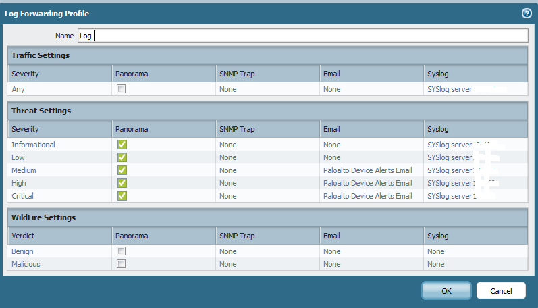The image size is (538, 308).
Task: Click the Threat Settings section header
Action: coord(267,111)
